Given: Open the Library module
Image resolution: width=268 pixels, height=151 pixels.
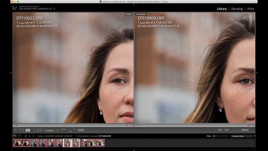Looking at the screenshot, I should coord(222,9).
